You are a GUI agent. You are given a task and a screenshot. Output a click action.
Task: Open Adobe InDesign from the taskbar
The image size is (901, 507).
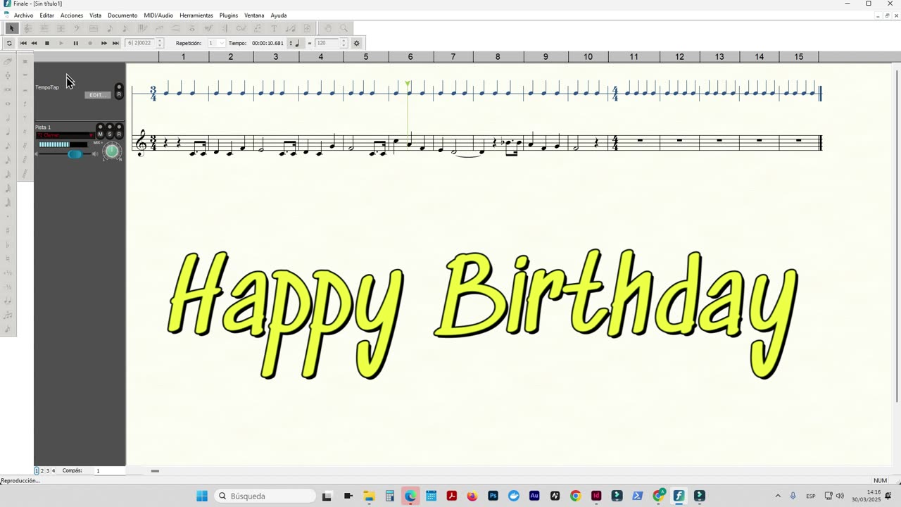tap(596, 496)
